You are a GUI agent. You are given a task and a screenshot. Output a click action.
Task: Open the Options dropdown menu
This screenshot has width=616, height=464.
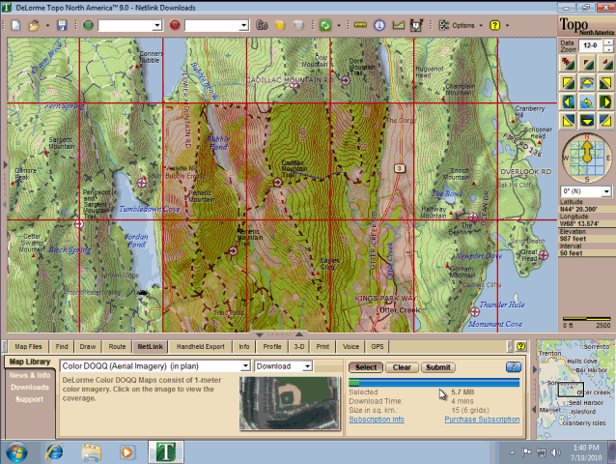(463, 25)
